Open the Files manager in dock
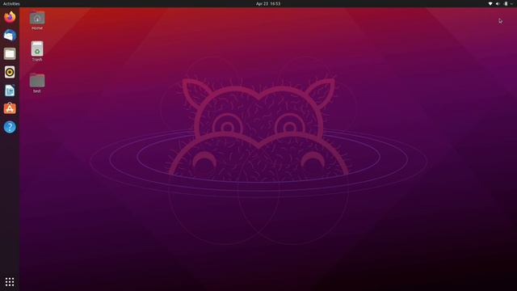The image size is (517, 291). [10, 53]
